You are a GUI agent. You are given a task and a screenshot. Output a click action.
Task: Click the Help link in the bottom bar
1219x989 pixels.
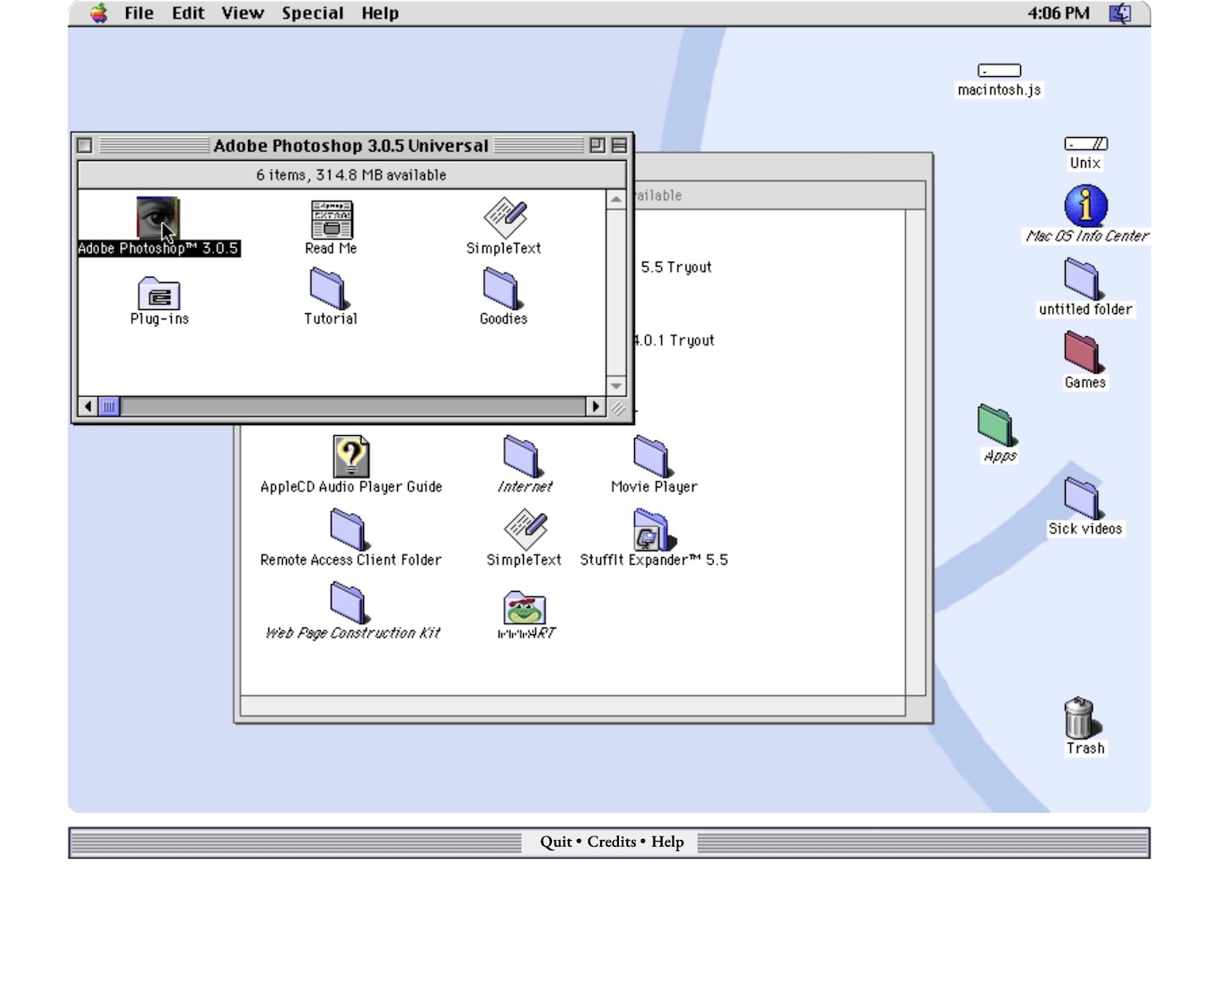click(667, 842)
